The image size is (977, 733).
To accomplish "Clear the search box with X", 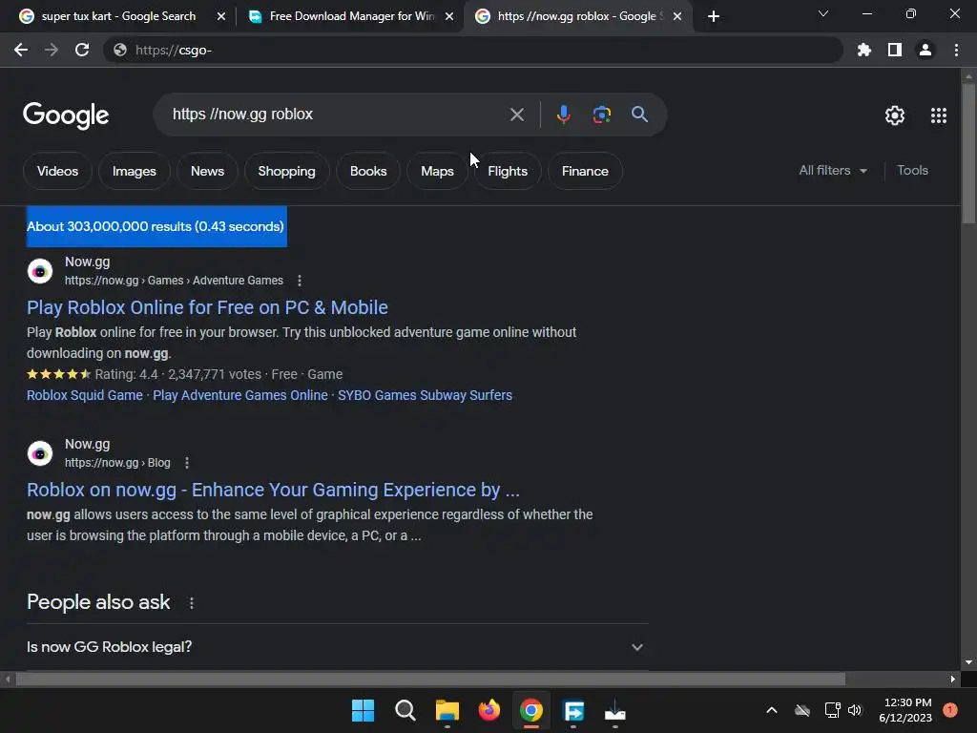I will tap(516, 115).
